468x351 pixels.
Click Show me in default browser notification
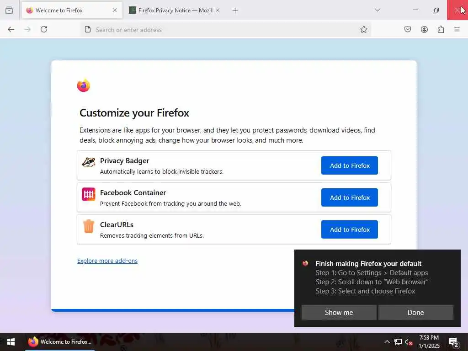point(339,312)
